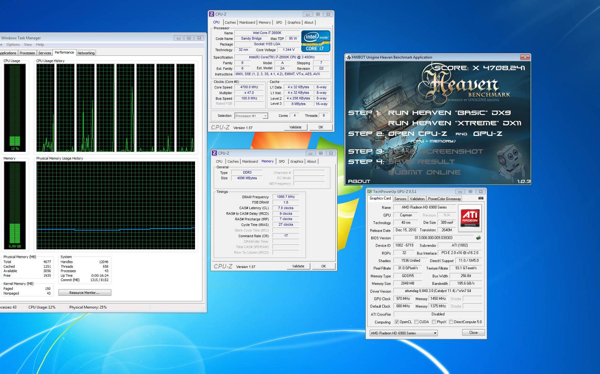Open the Processor #1 selection dropdown
Viewport: 600px width, 374px height.
coord(251,116)
